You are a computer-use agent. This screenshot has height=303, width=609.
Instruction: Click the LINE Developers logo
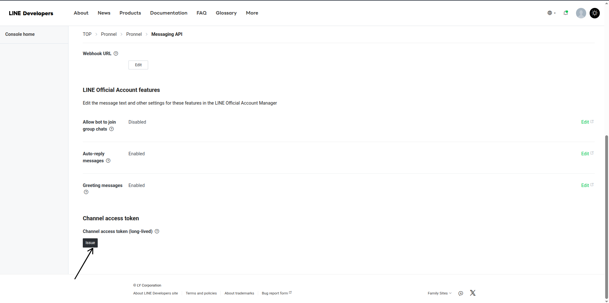coord(31,13)
